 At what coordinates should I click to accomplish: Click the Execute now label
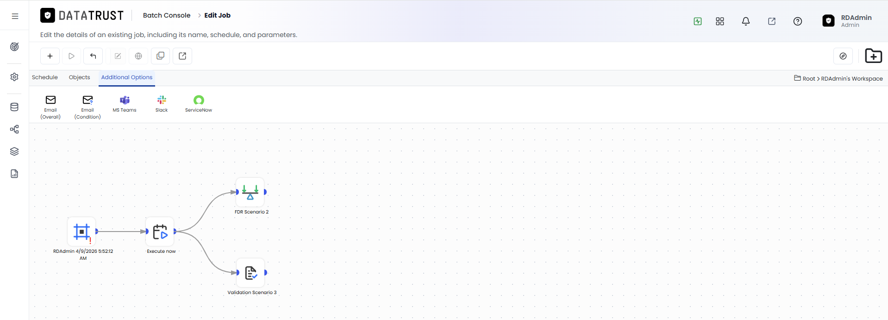click(161, 251)
